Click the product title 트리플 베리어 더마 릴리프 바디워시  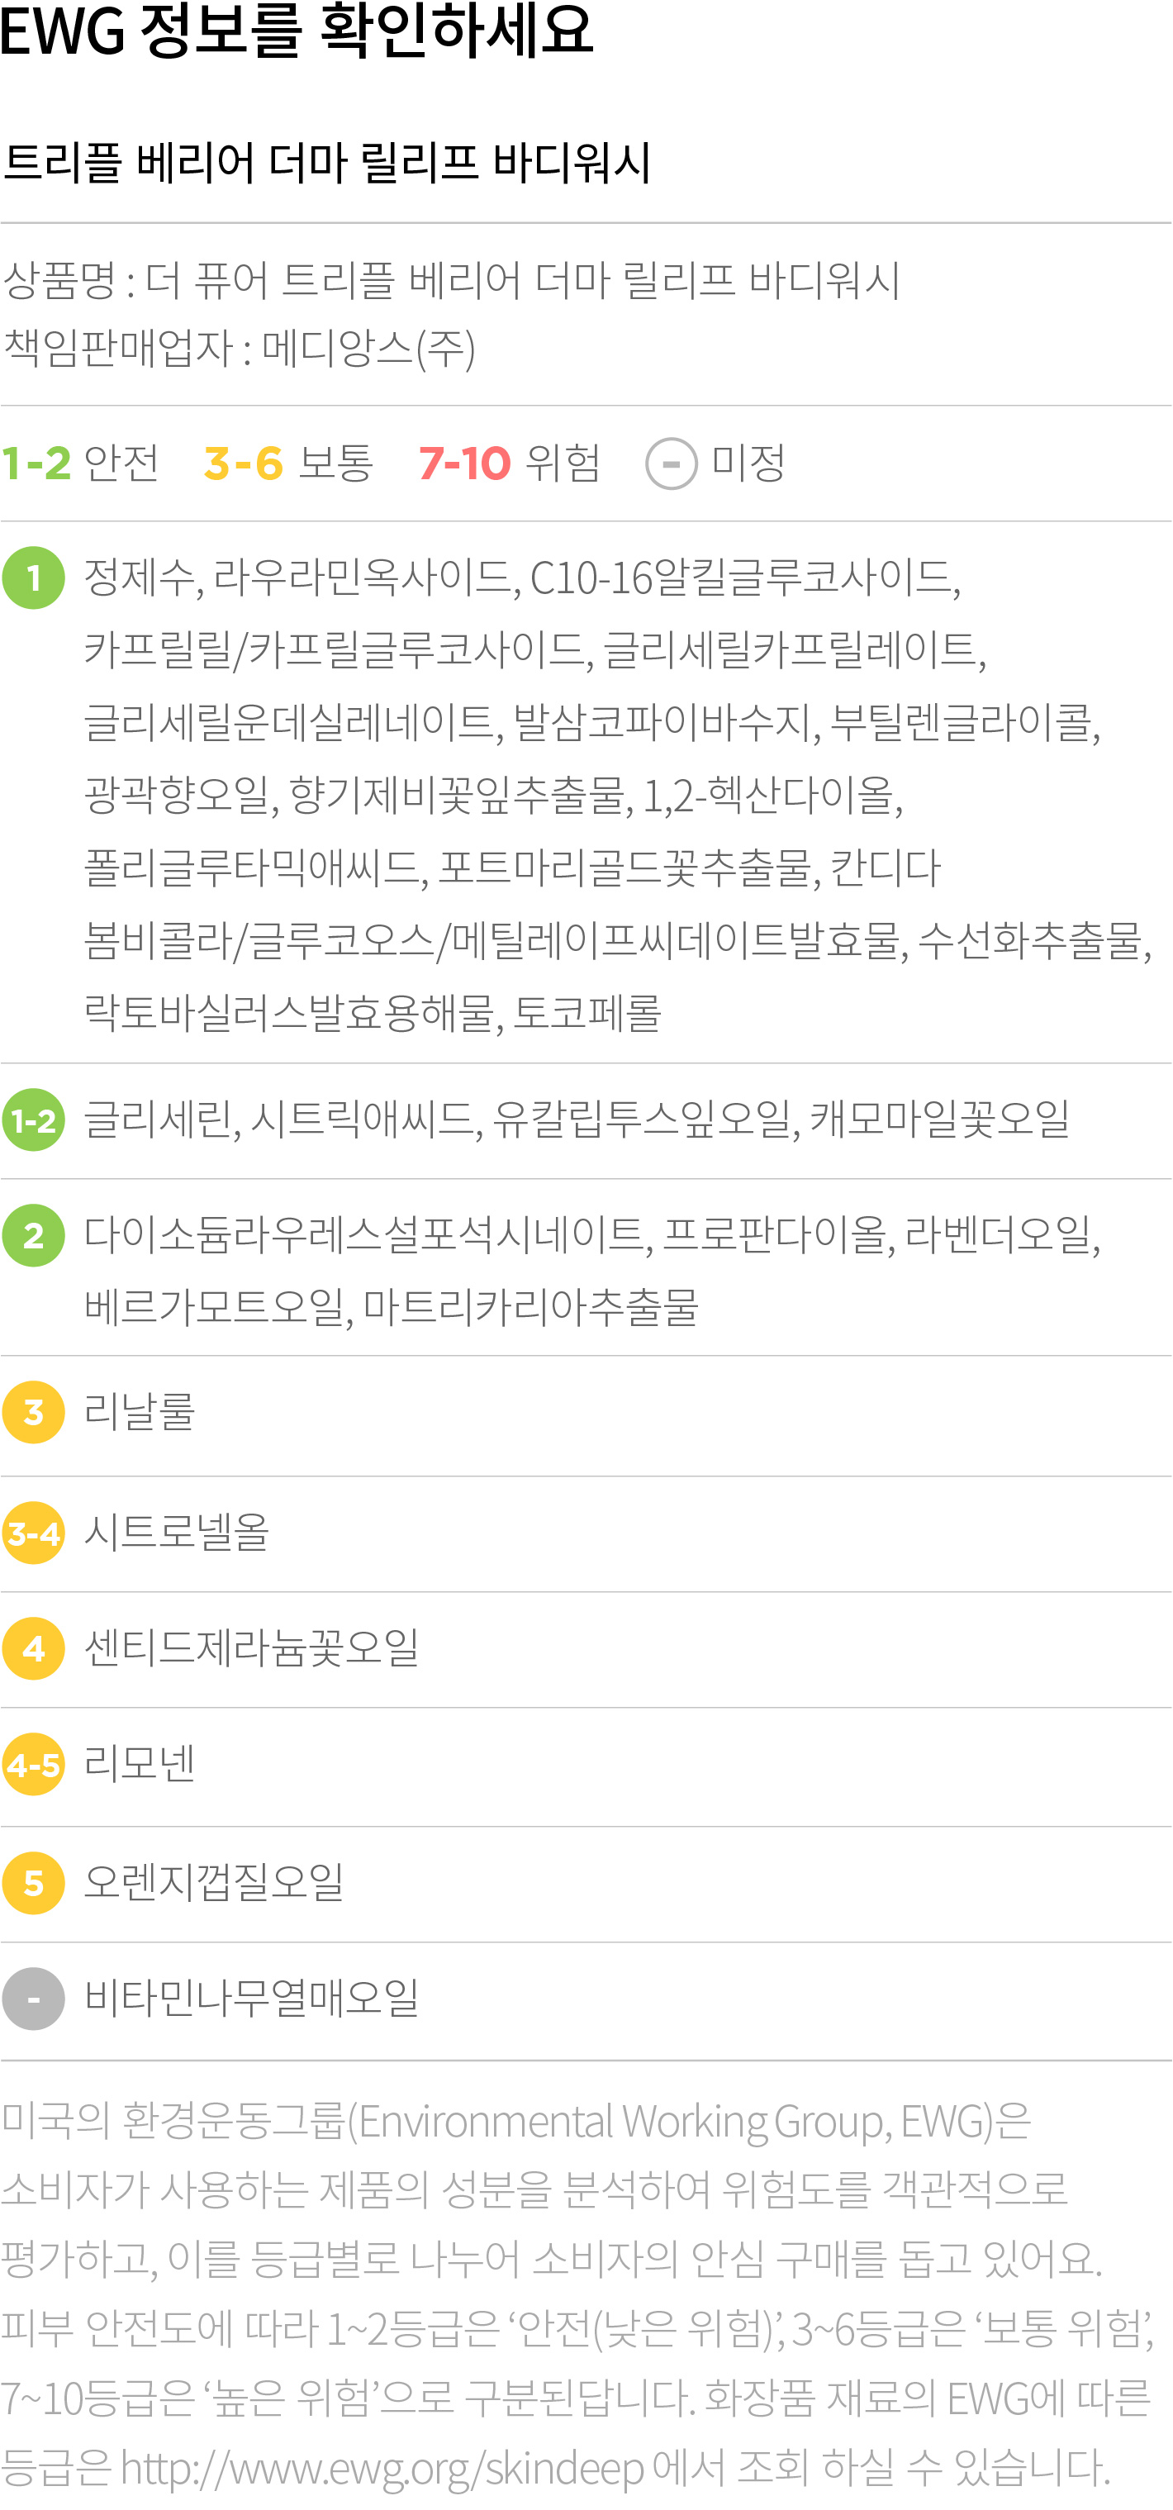click(326, 162)
